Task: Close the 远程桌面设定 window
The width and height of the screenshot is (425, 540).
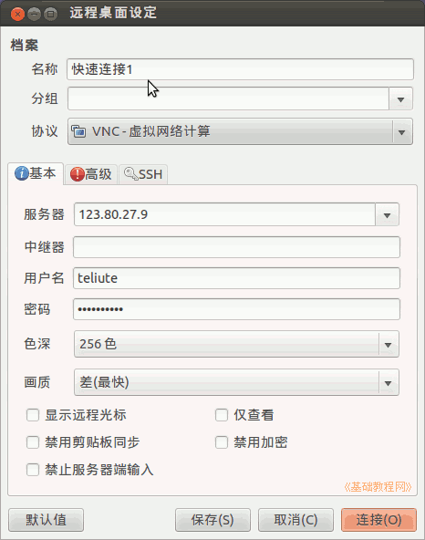Action: pyautogui.click(x=17, y=14)
